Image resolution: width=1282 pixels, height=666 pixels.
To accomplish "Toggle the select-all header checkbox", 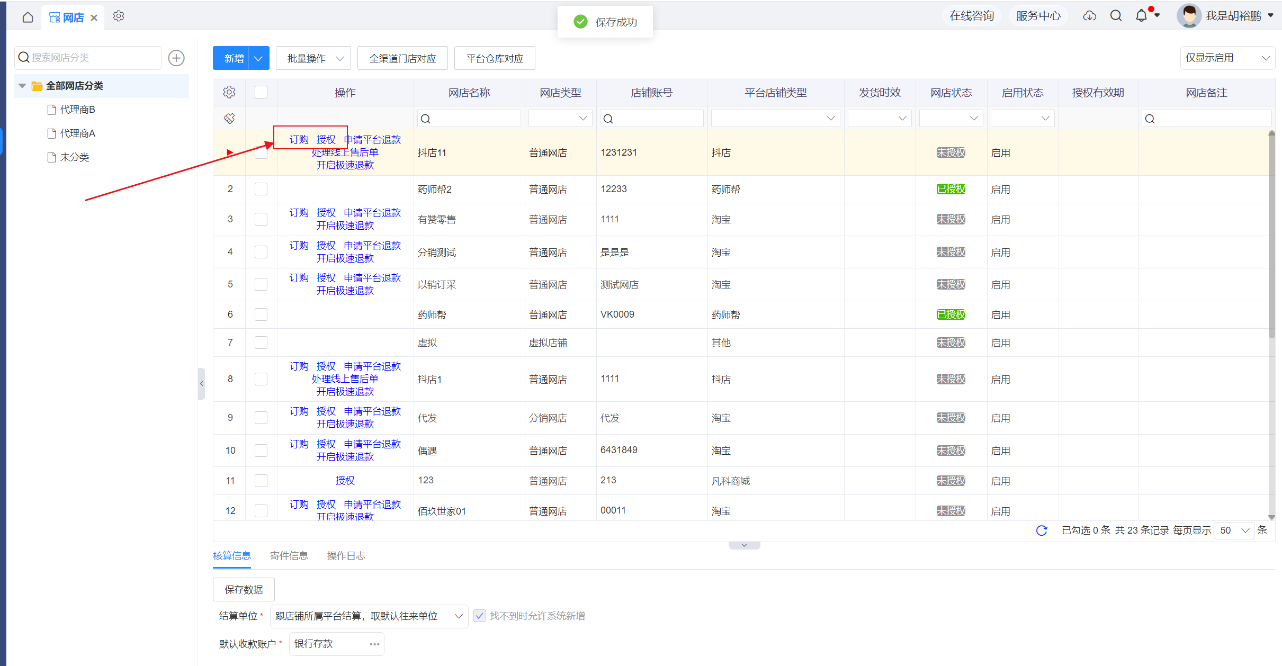I will (261, 92).
